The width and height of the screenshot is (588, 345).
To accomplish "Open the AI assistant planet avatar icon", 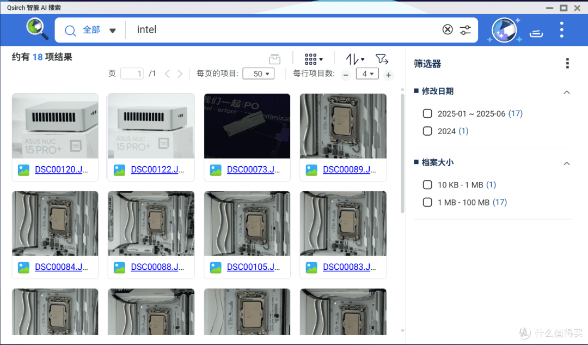I will pyautogui.click(x=504, y=29).
